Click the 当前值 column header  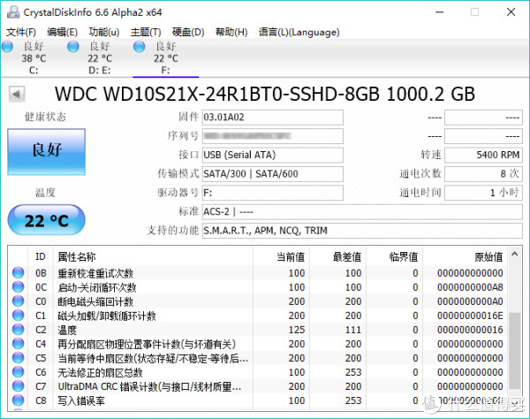coord(281,256)
